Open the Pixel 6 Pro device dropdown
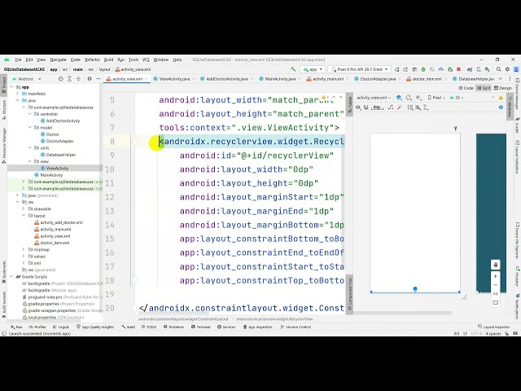 (x=358, y=69)
